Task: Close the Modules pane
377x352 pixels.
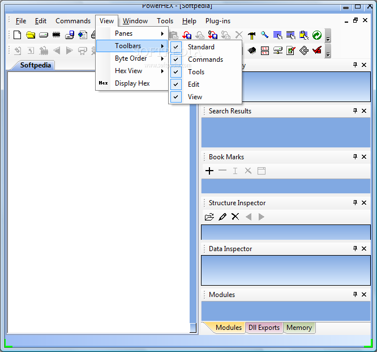Action: [364, 294]
